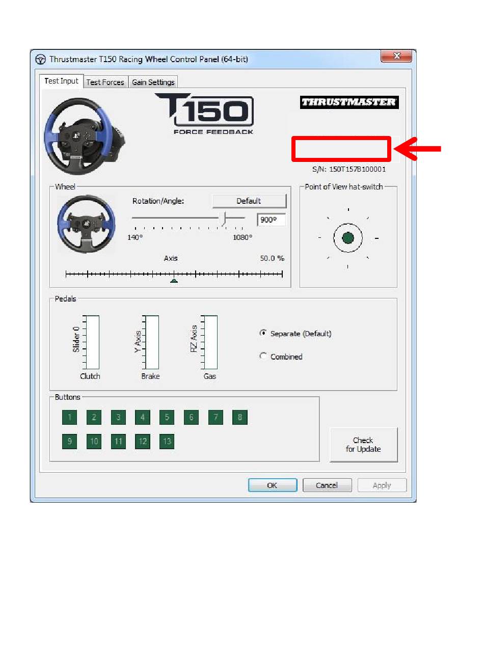This screenshot has width=484, height=656.
Task: Click the Point of View hat-switch heading
Action: click(x=344, y=187)
